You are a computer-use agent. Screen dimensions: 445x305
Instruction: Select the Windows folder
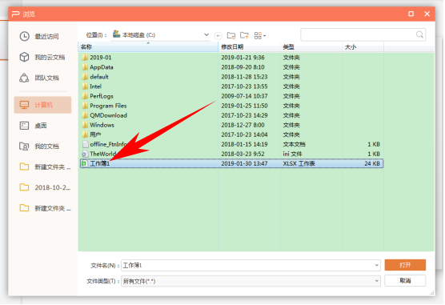click(x=98, y=125)
